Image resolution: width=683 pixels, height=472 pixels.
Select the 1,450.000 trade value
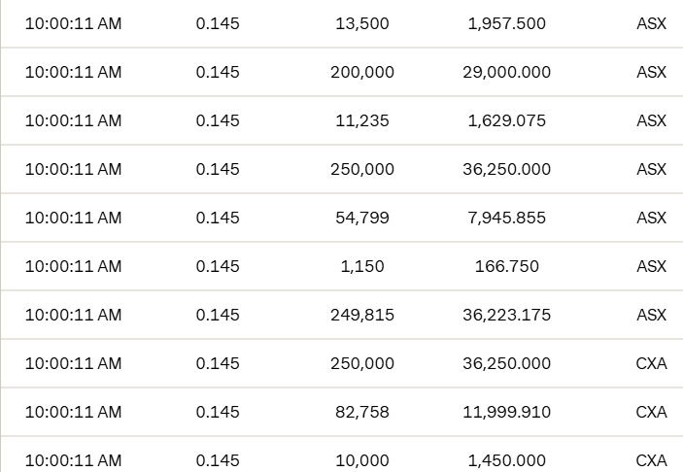[x=506, y=460]
